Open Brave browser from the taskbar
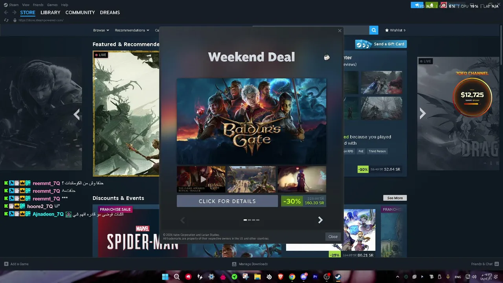The image size is (503, 283). point(281,277)
